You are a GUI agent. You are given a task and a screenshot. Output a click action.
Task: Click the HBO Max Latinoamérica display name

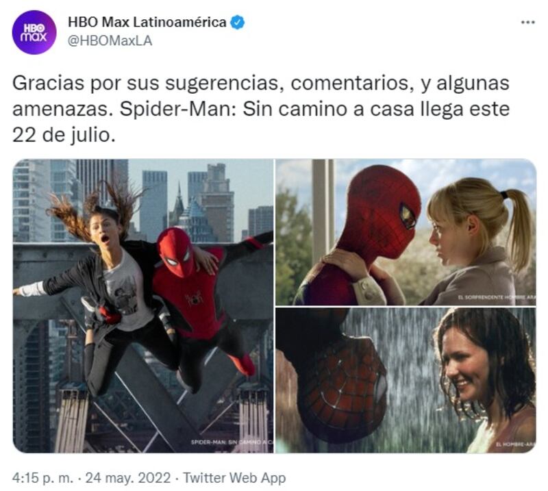pos(147,23)
